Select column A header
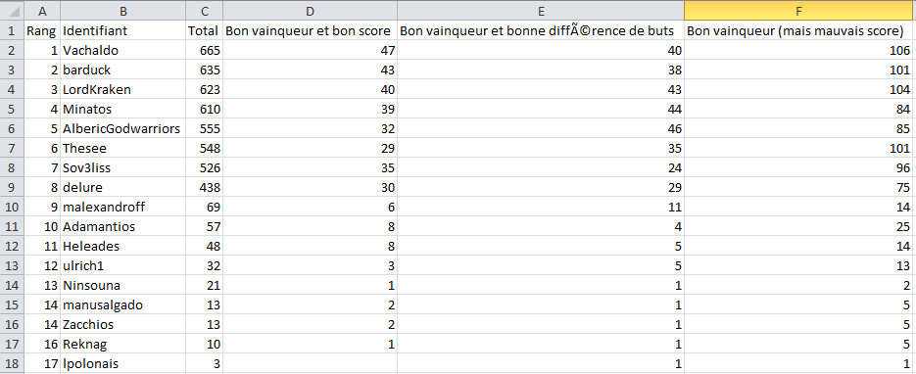 [41, 10]
